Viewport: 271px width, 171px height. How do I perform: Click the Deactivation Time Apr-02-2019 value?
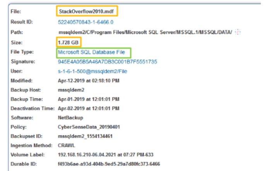tap(89, 108)
